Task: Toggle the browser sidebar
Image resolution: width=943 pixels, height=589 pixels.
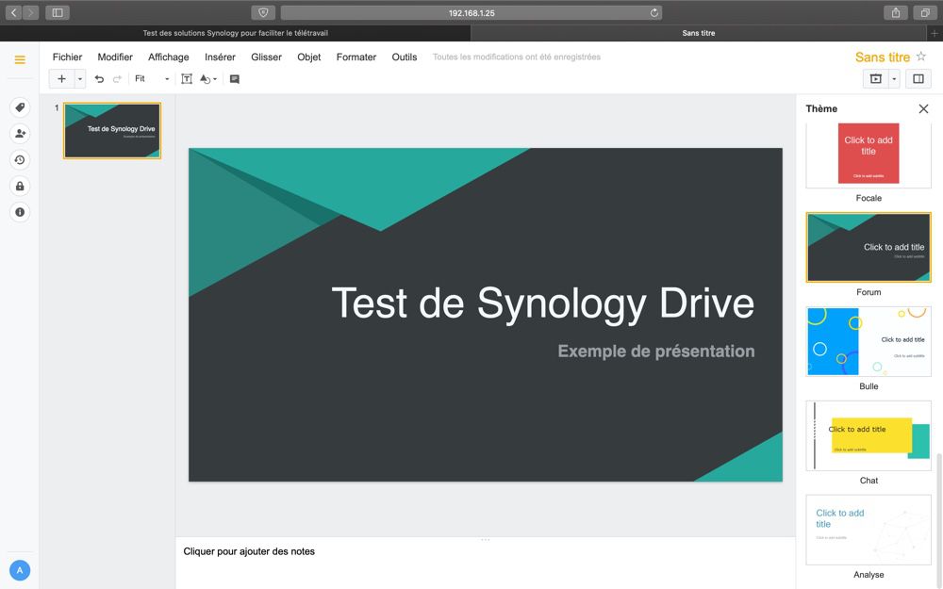Action: pyautogui.click(x=58, y=12)
